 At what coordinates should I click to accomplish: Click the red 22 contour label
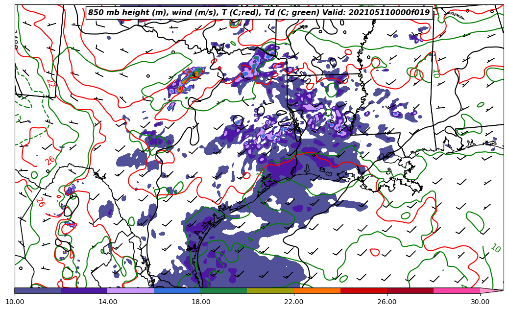50,83
